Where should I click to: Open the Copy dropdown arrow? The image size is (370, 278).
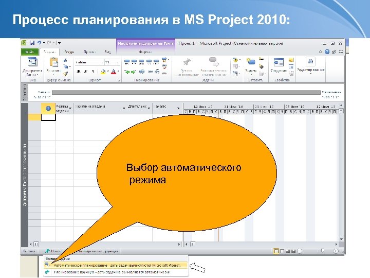click(70, 66)
